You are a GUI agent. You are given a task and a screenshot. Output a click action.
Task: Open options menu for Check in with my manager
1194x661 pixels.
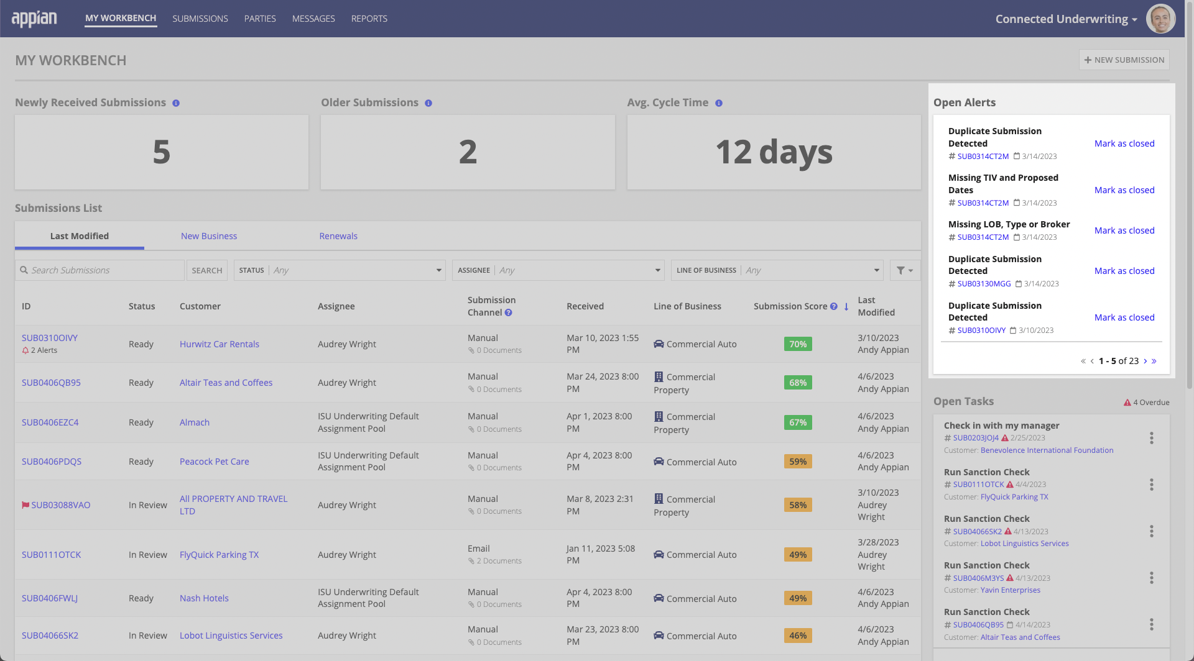(1152, 438)
